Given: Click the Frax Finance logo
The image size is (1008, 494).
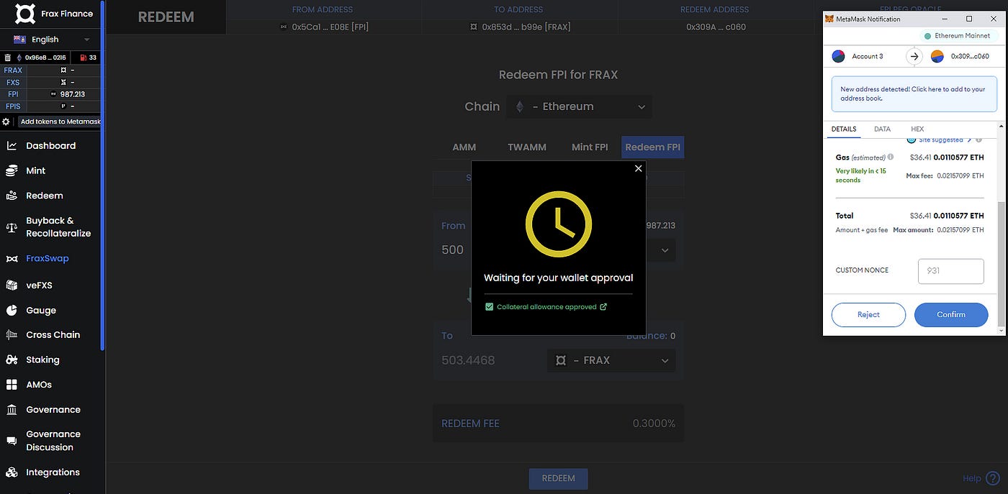Looking at the screenshot, I should (25, 13).
